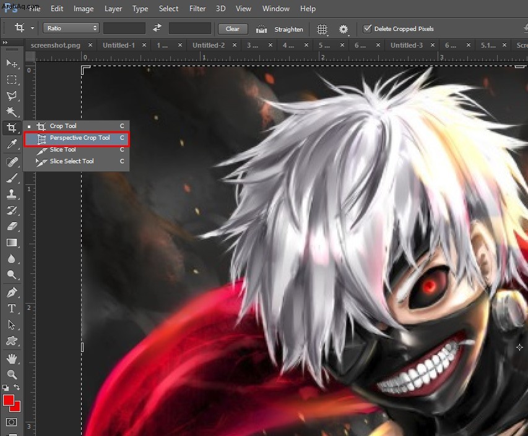528x436 pixels.
Task: Open the 3D menu
Action: click(x=220, y=9)
